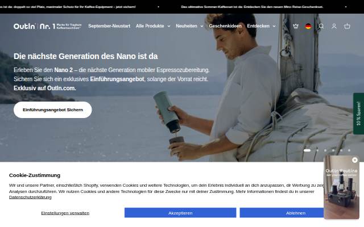
Task: Click Einführungsangebot Sichern button
Action: [x=53, y=110]
